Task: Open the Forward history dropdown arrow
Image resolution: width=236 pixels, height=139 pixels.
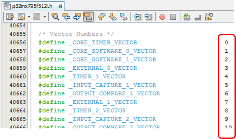Action: [45, 17]
